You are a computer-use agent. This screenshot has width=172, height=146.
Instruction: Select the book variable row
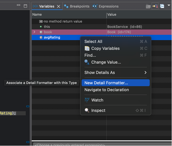pos(102,32)
